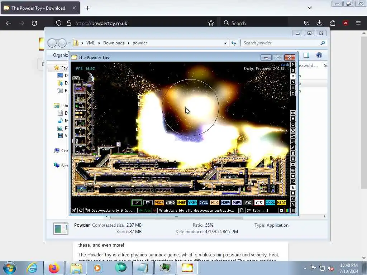Select the WIND tool
Viewport: 367px width, 275px height.
click(170, 203)
